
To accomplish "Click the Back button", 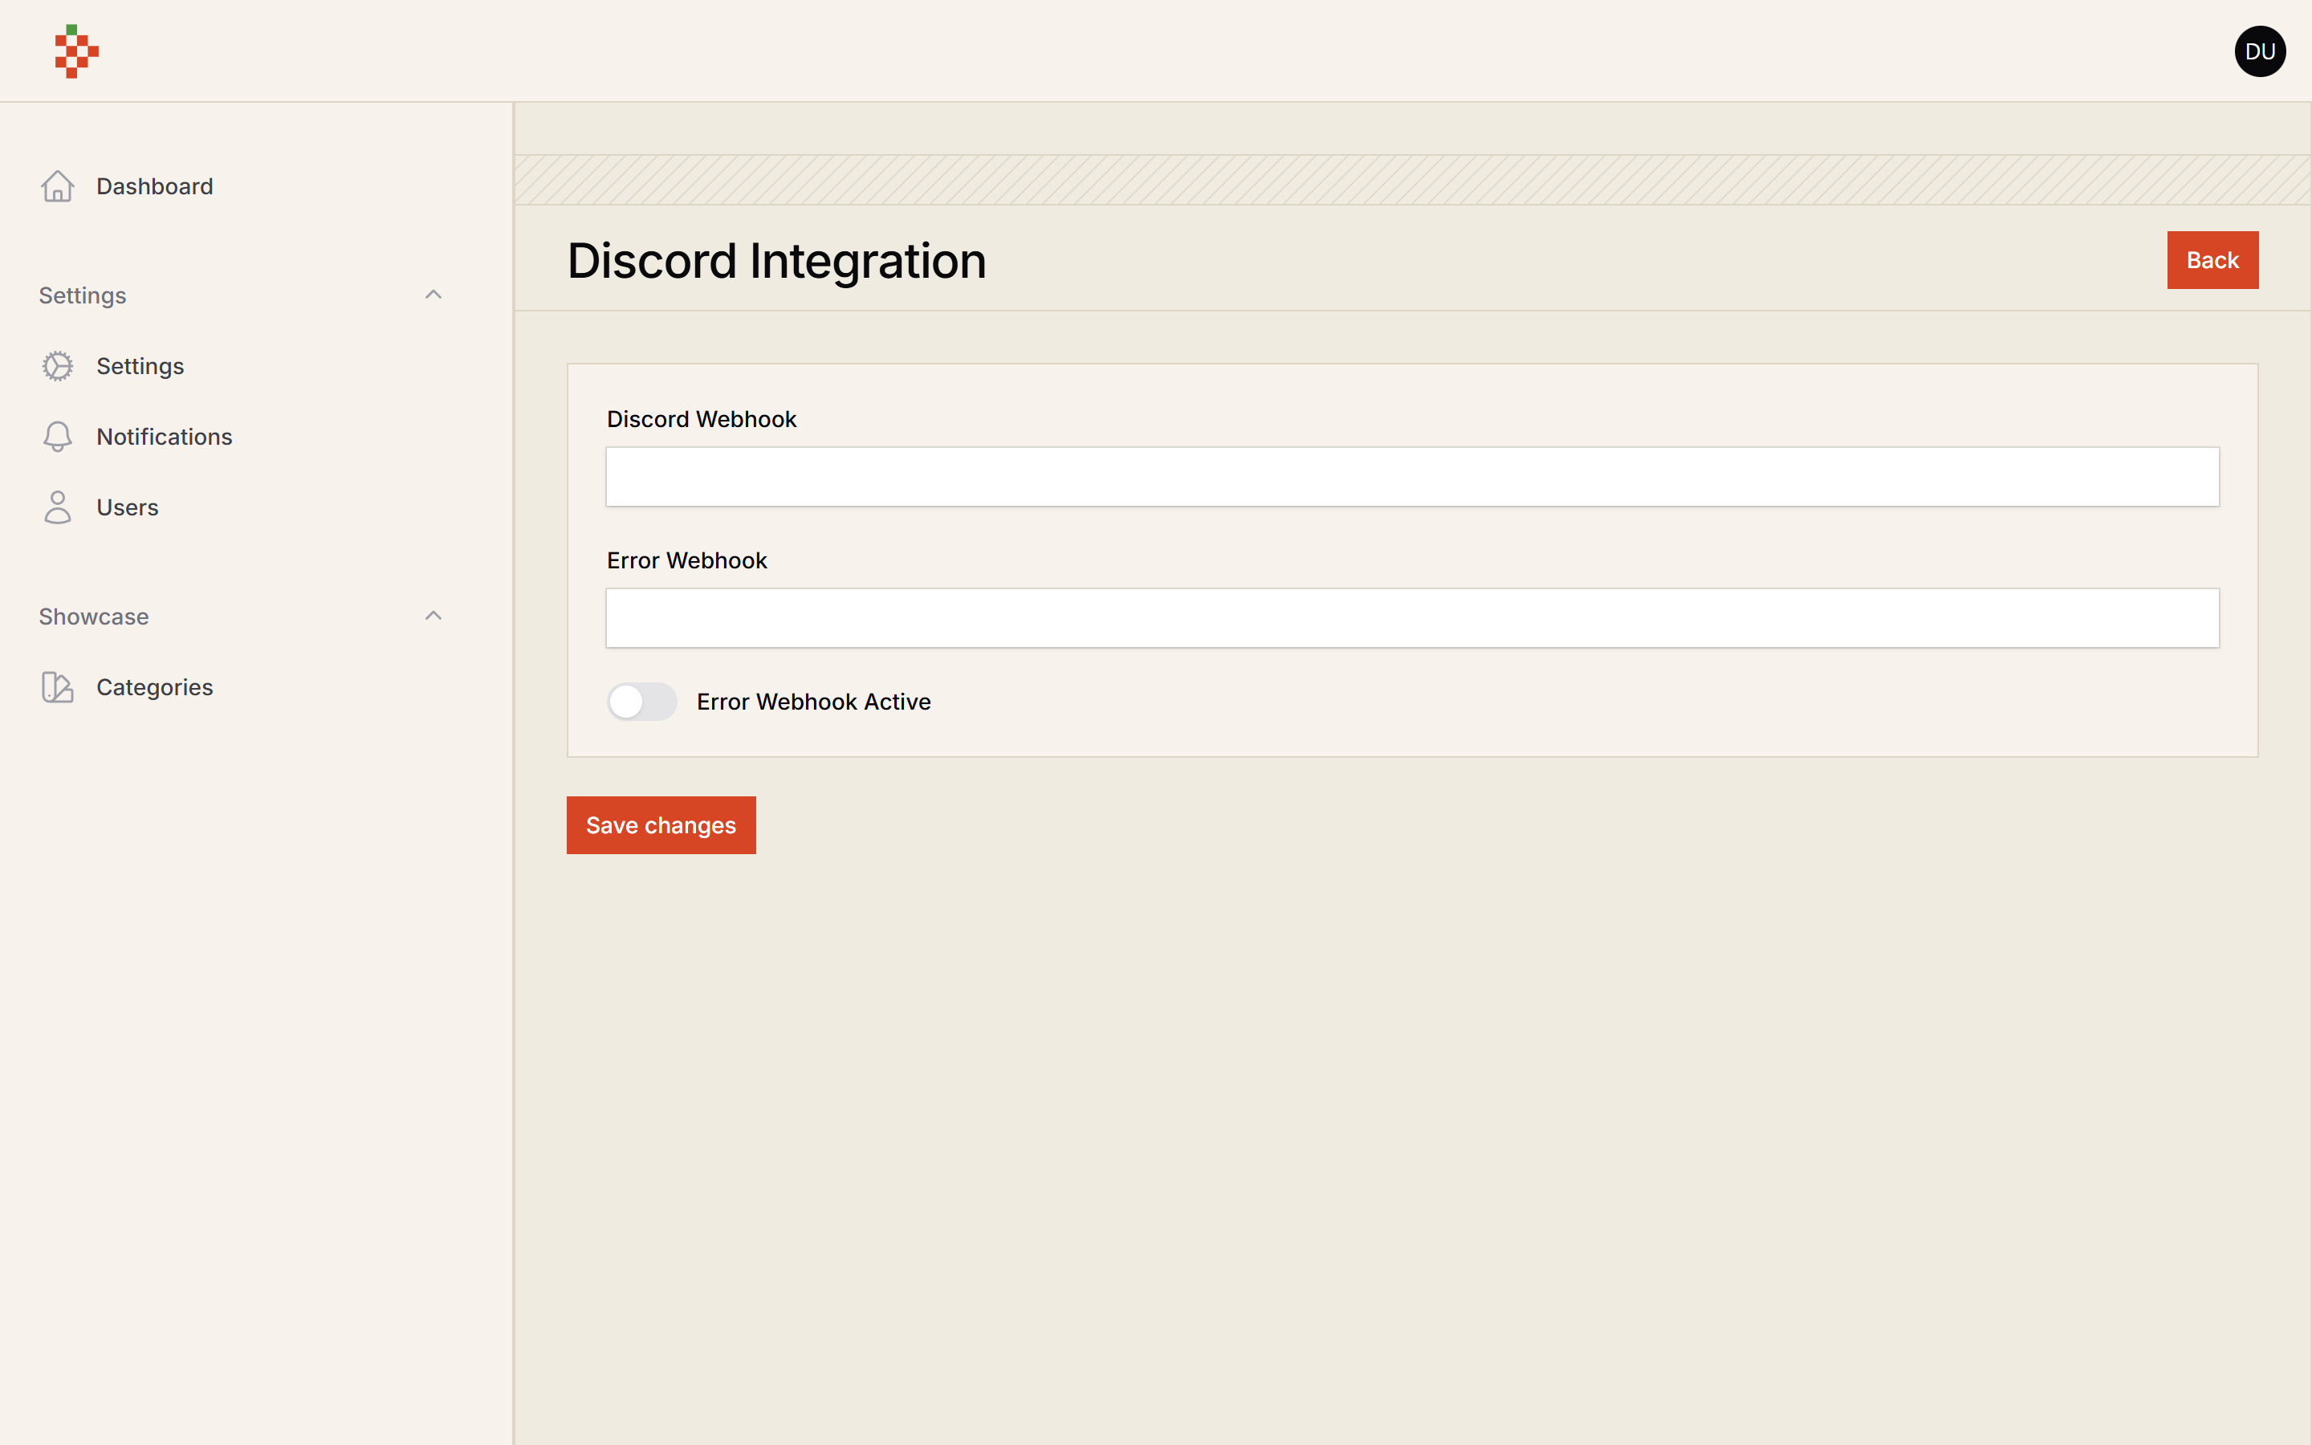I will [x=2212, y=260].
